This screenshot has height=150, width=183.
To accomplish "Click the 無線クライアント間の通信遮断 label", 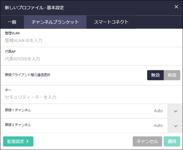I will (x=27, y=75).
